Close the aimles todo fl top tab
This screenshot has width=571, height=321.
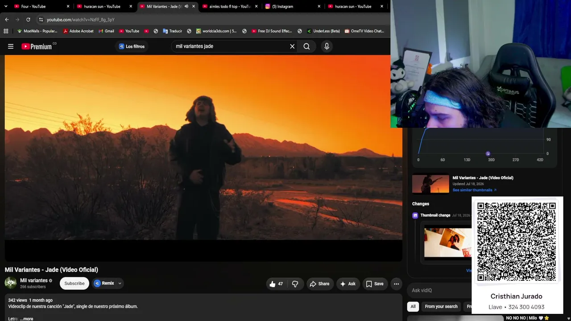tap(256, 6)
